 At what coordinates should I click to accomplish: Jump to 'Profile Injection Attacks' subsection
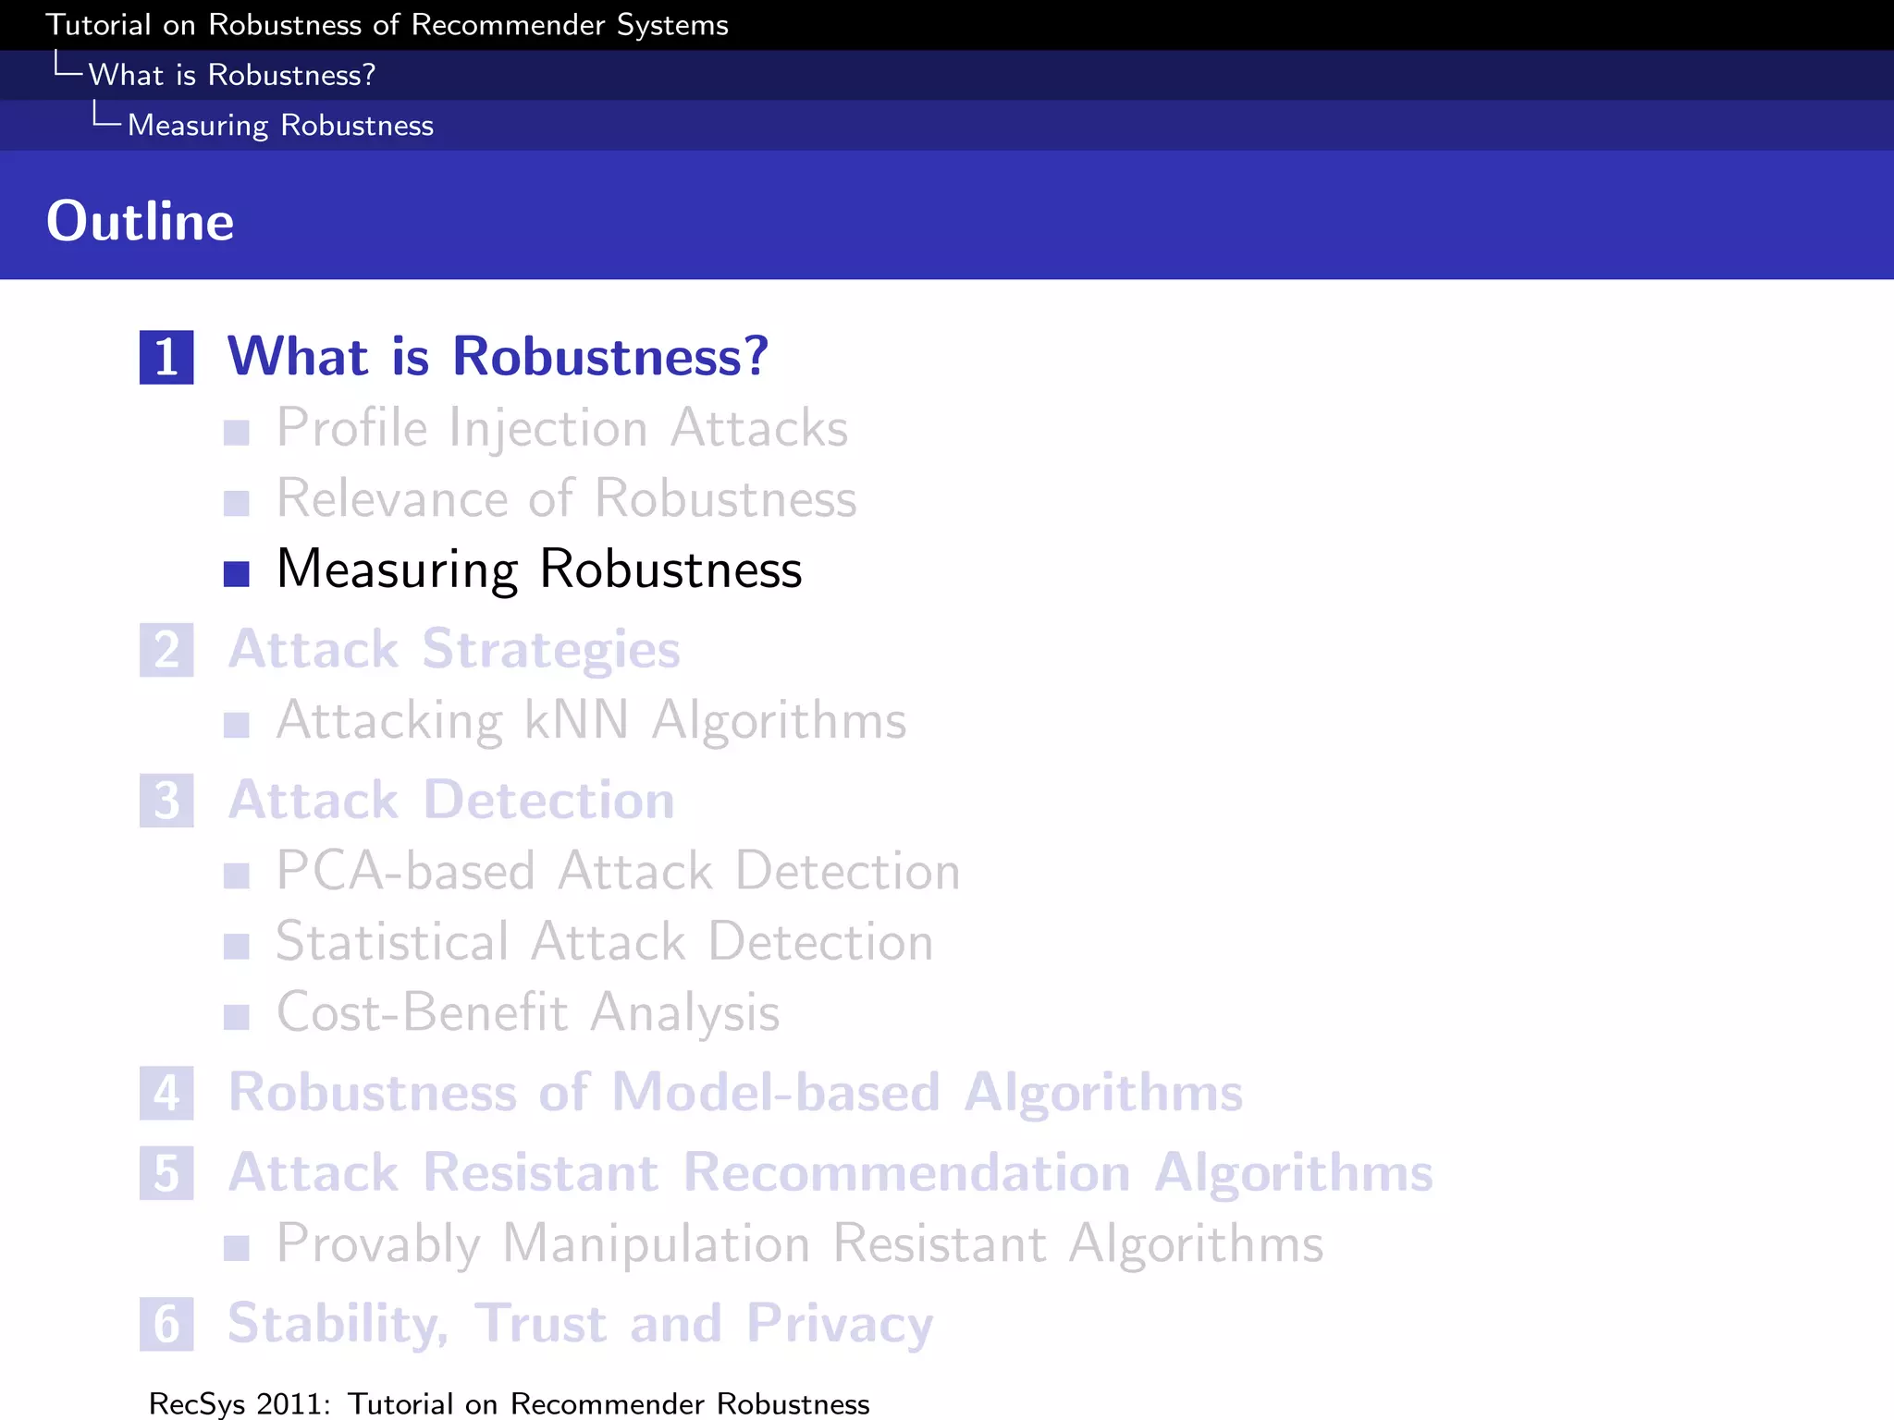click(x=562, y=428)
